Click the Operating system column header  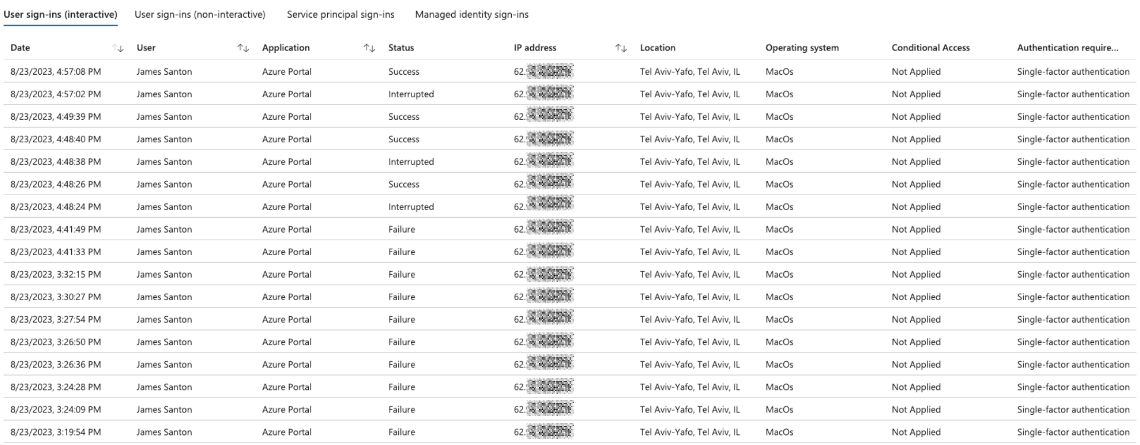pyautogui.click(x=802, y=48)
